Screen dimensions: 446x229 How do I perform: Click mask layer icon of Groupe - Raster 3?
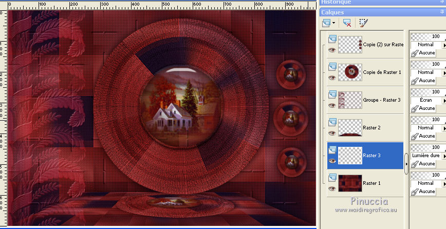(x=332, y=94)
